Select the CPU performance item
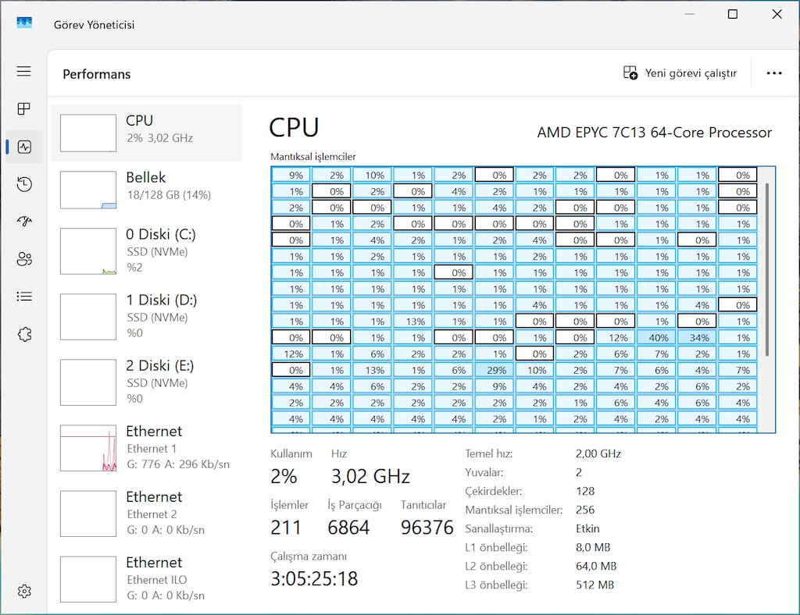This screenshot has width=800, height=615. pos(146,133)
